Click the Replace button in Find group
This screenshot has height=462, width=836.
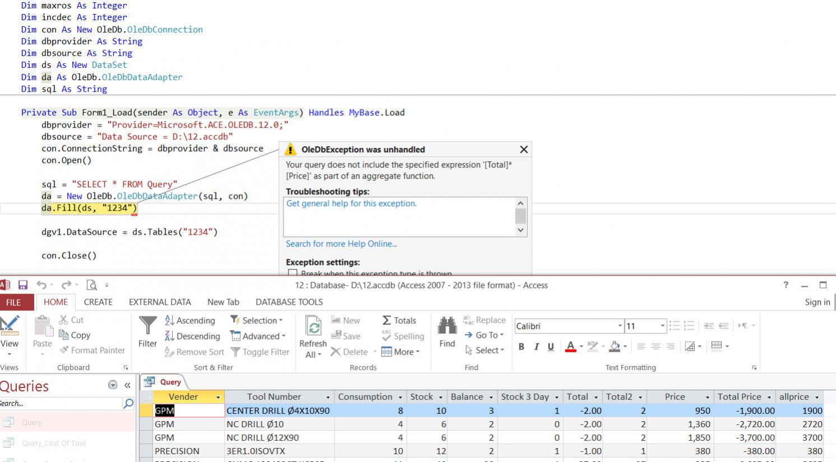tap(485, 320)
